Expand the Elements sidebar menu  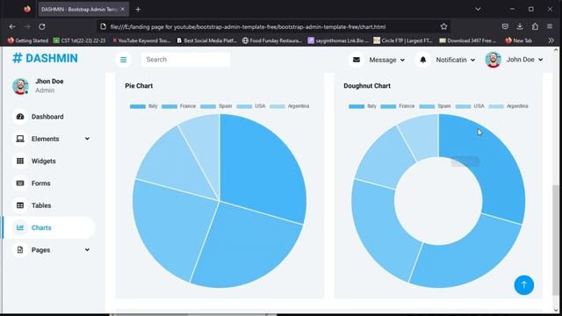(x=48, y=139)
